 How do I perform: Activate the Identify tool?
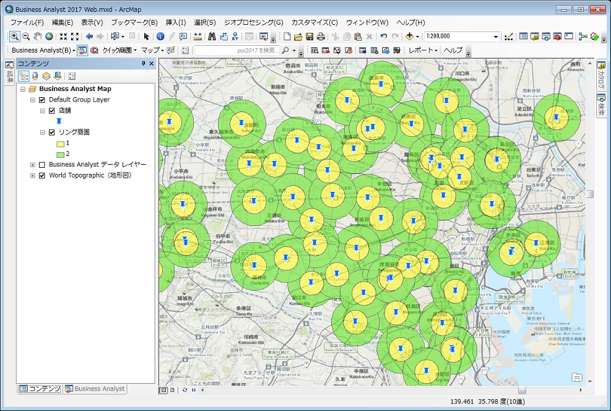pos(160,37)
